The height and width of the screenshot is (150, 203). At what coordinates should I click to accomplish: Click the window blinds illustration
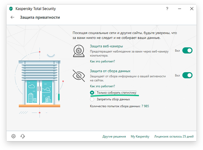coord(40,82)
